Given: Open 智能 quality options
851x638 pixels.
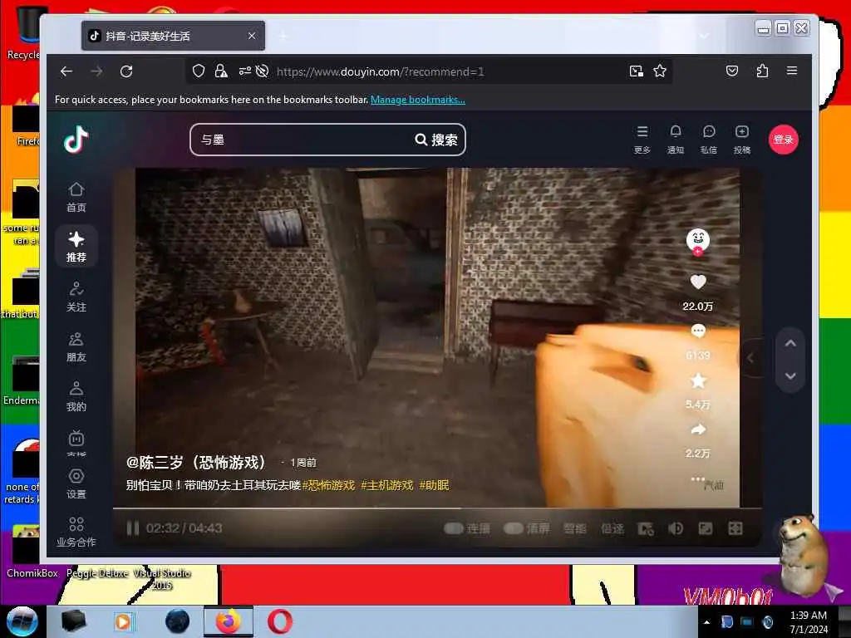Looking at the screenshot, I should tap(574, 528).
